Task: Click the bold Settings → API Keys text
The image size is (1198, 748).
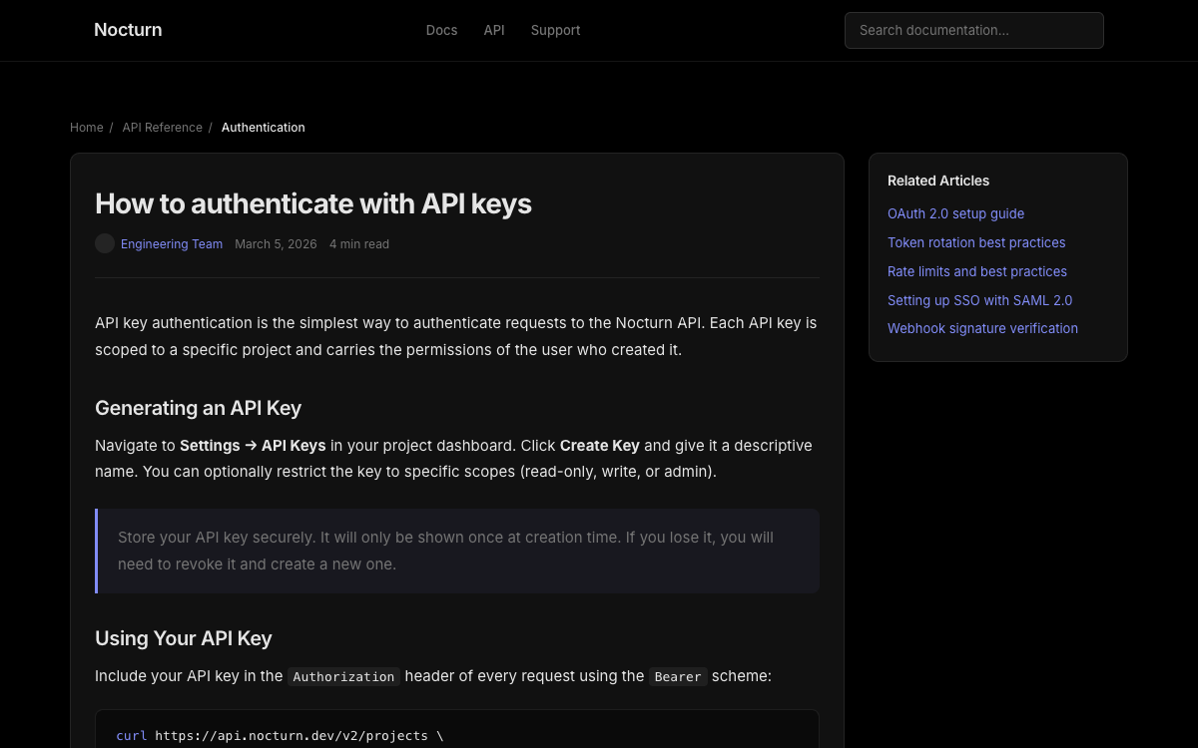Action: coord(253,445)
